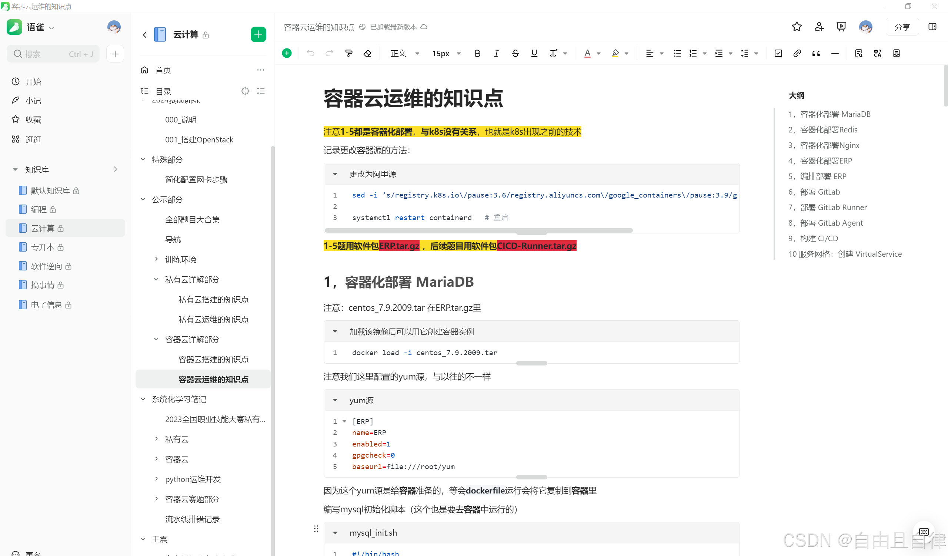Image resolution: width=948 pixels, height=556 pixels.
Task: Open the translate tool icon
Action: tap(877, 53)
